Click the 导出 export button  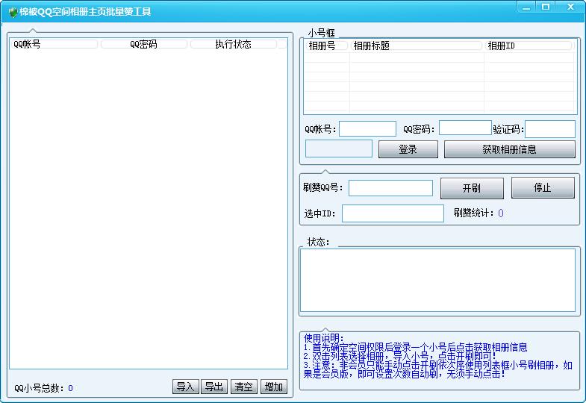pos(214,387)
